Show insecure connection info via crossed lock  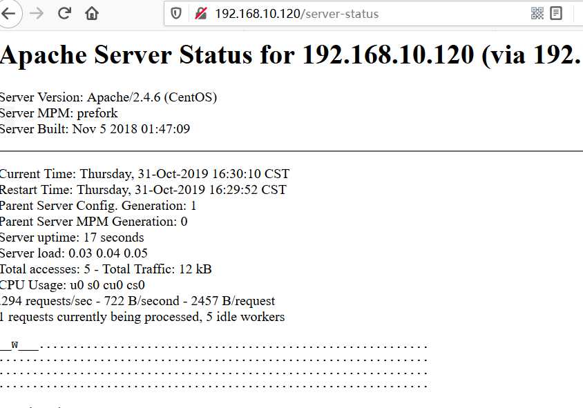point(201,14)
